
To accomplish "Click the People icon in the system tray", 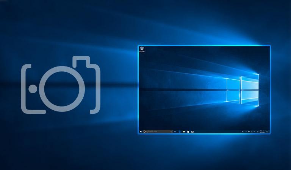I will 242,131.
